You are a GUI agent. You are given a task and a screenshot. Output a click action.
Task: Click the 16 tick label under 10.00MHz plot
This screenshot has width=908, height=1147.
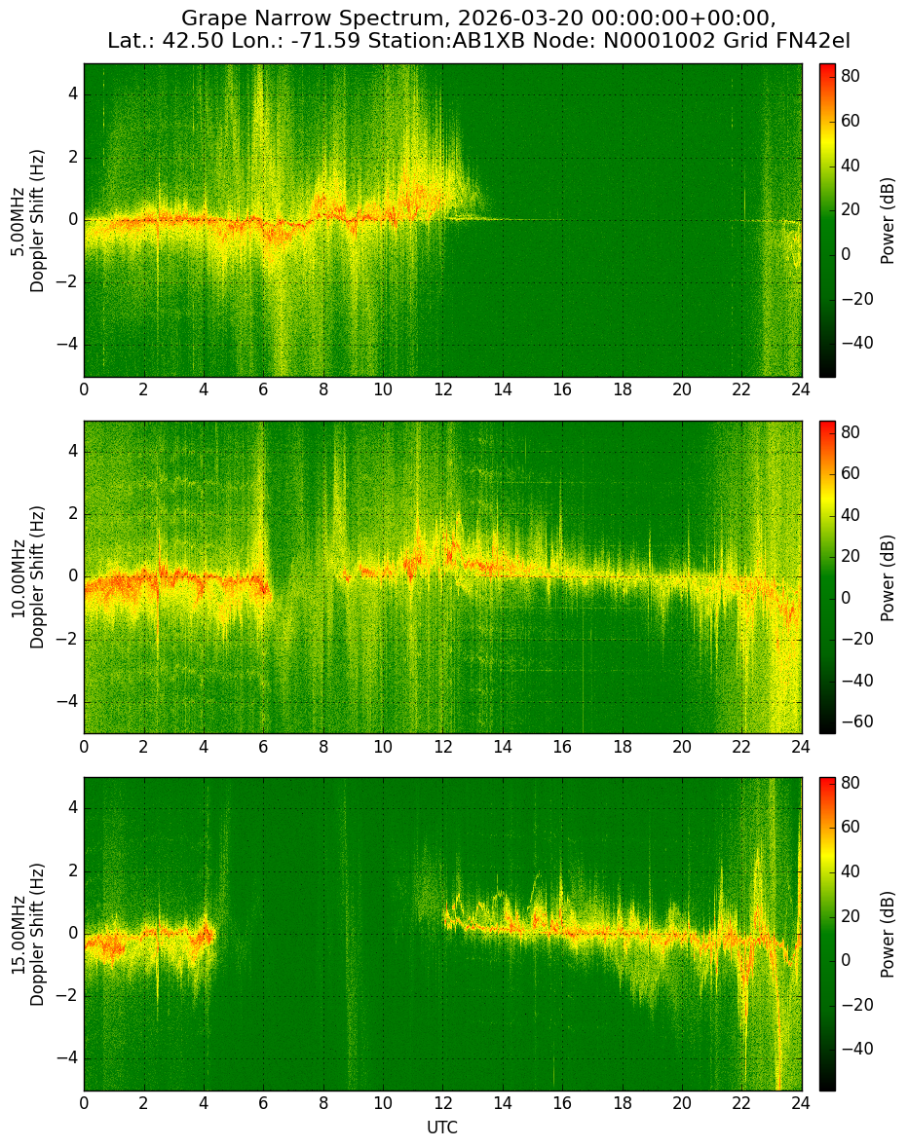(562, 746)
